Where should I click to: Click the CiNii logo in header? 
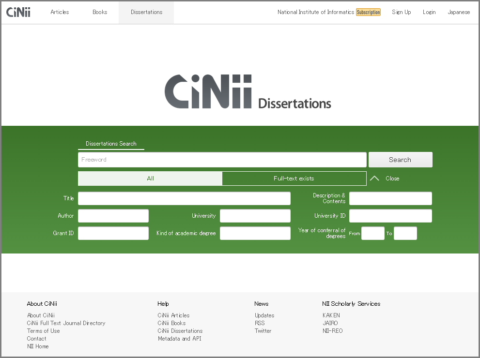(18, 12)
